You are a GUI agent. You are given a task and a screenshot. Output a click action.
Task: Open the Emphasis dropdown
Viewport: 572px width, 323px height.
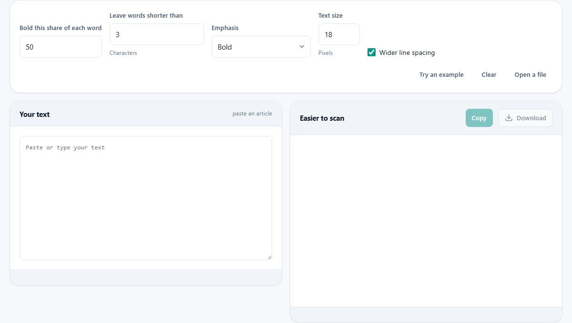[x=261, y=47]
